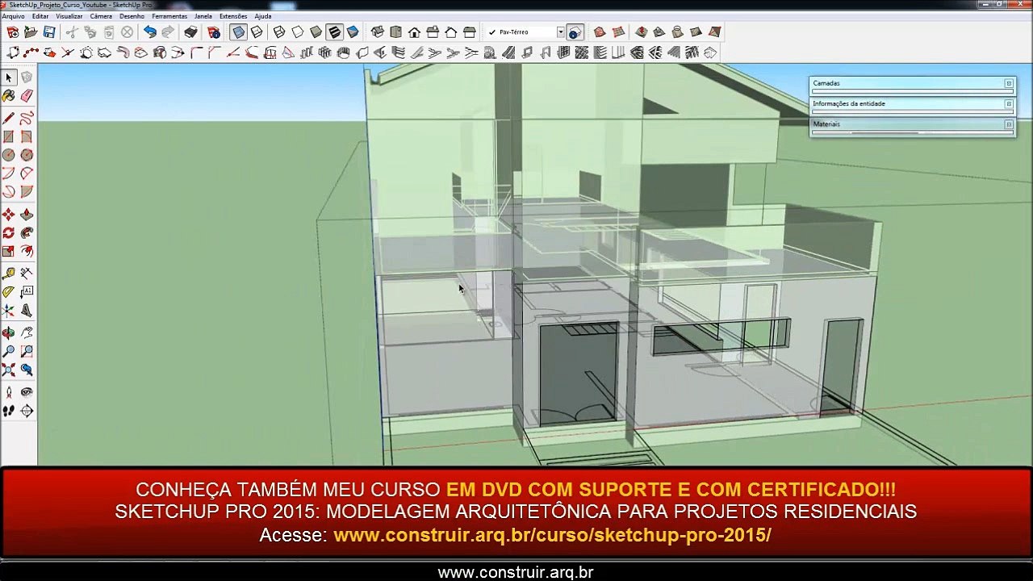Toggle X-Ray face style
Viewport: 1033px width, 581px height.
(x=238, y=32)
